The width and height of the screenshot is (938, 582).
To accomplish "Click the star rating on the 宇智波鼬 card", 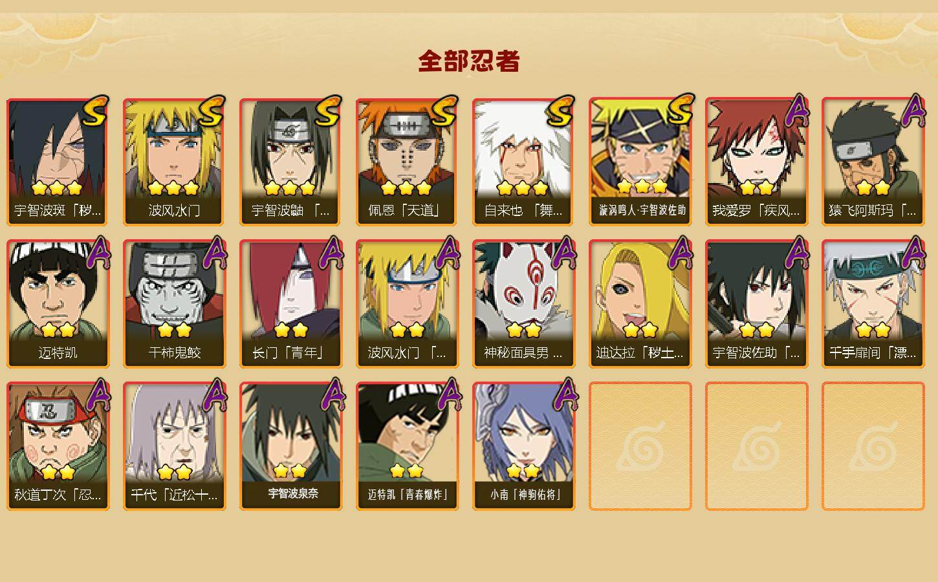I will point(290,188).
